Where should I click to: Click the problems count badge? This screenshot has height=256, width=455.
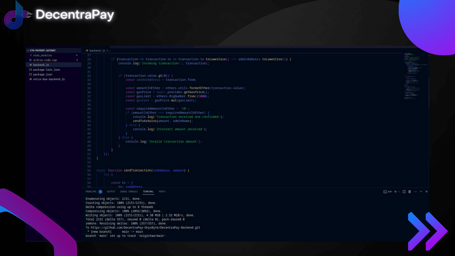tap(100, 192)
